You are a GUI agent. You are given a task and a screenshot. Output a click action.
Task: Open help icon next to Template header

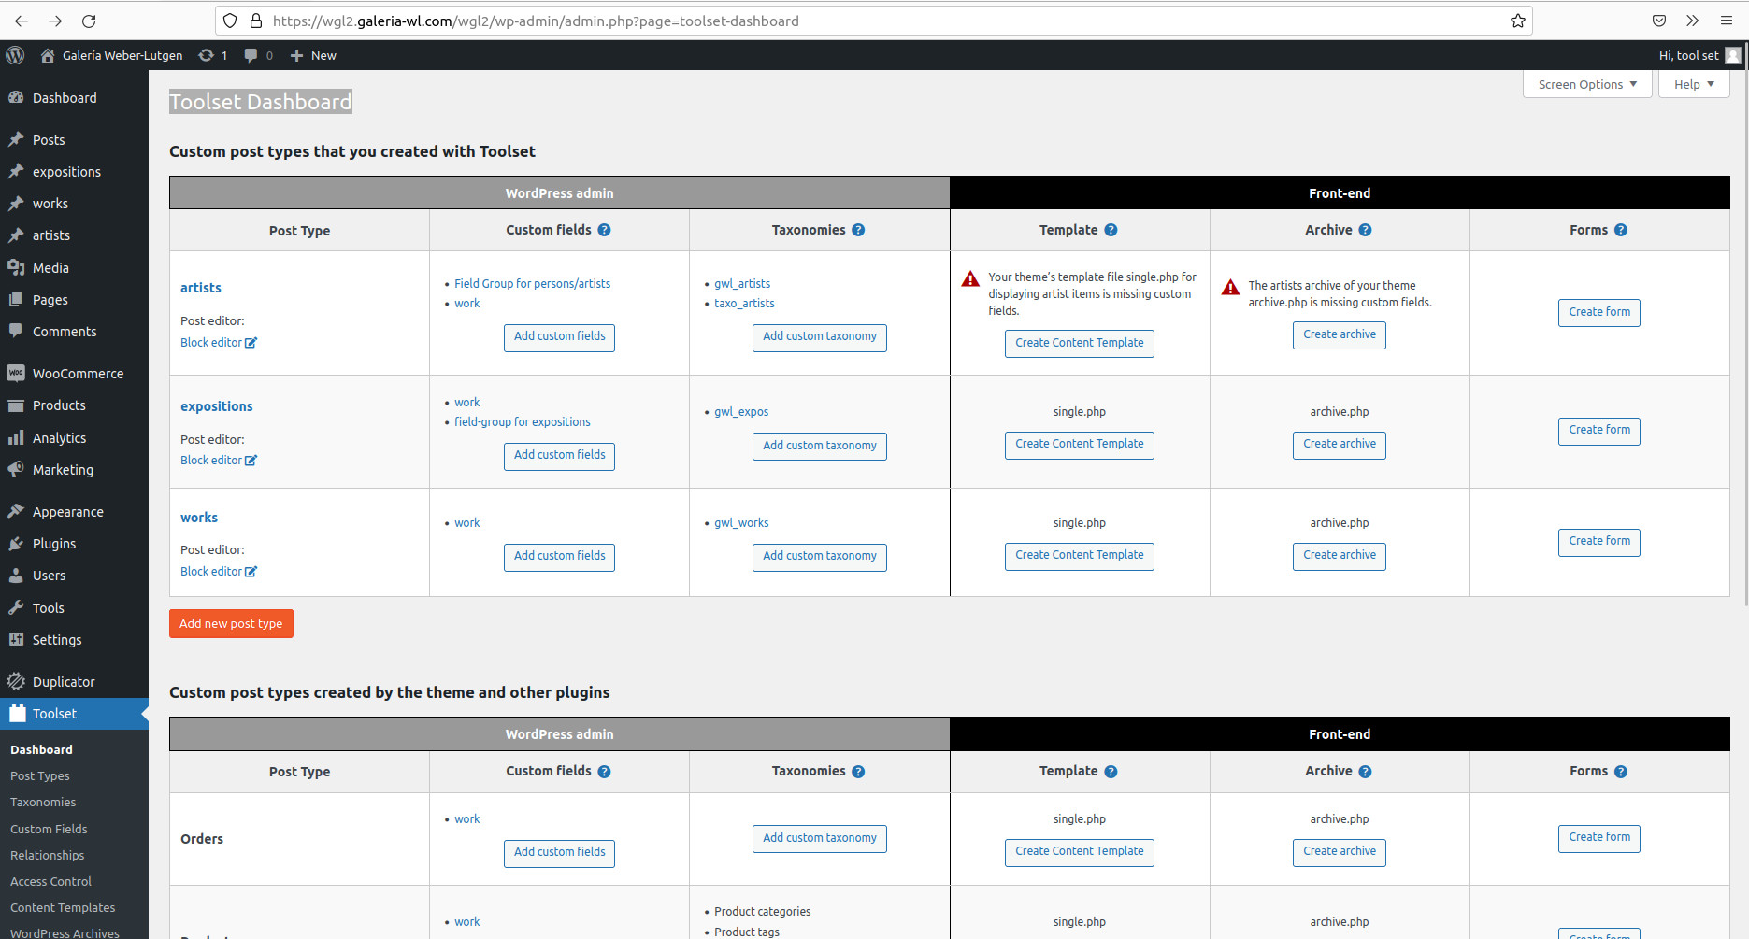click(x=1111, y=230)
